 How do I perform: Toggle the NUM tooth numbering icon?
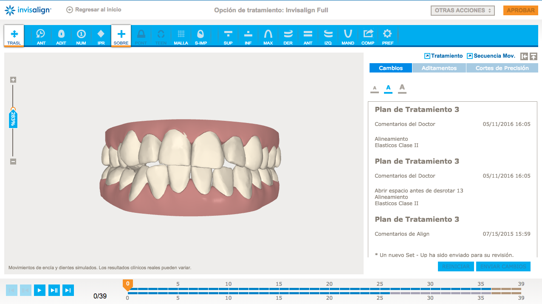point(81,36)
